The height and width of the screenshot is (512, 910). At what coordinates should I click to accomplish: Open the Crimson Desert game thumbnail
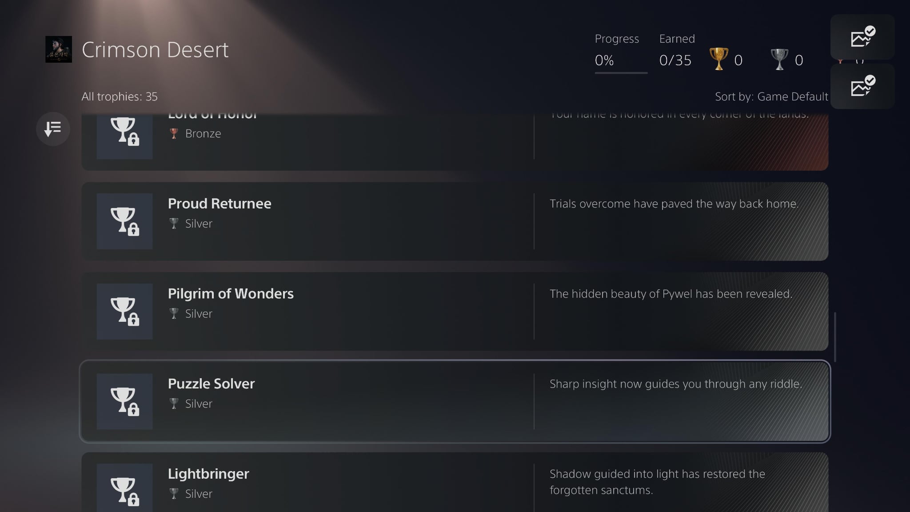pyautogui.click(x=59, y=49)
